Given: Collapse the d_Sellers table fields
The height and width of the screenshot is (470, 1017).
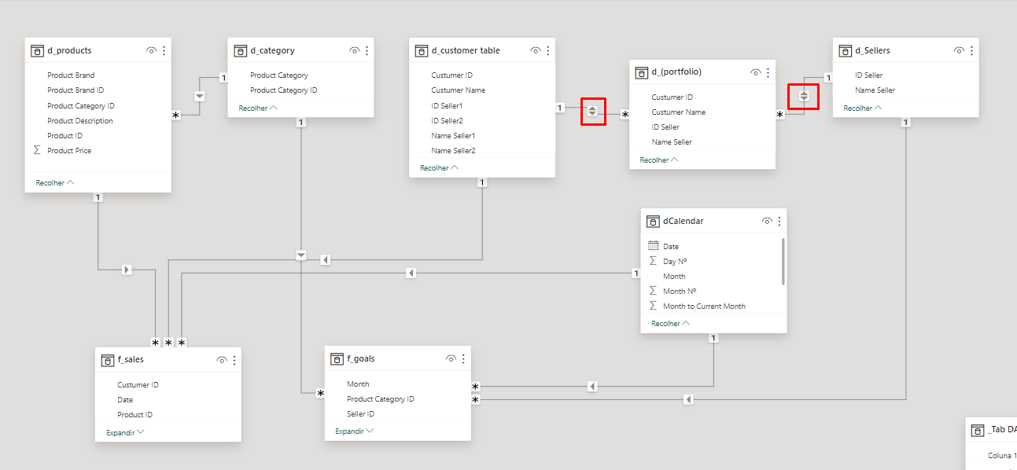Looking at the screenshot, I should pyautogui.click(x=863, y=108).
